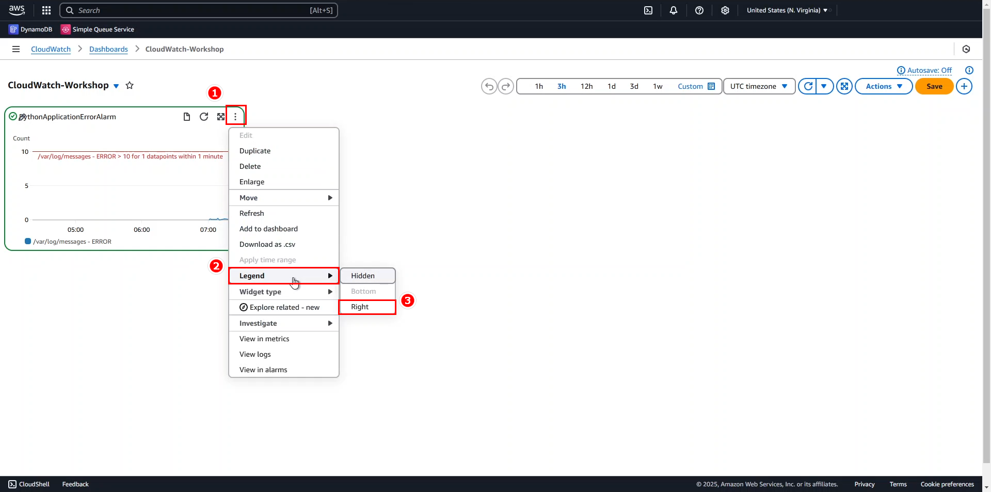
Task: Refresh the dashboard with circular arrow
Action: 808,86
